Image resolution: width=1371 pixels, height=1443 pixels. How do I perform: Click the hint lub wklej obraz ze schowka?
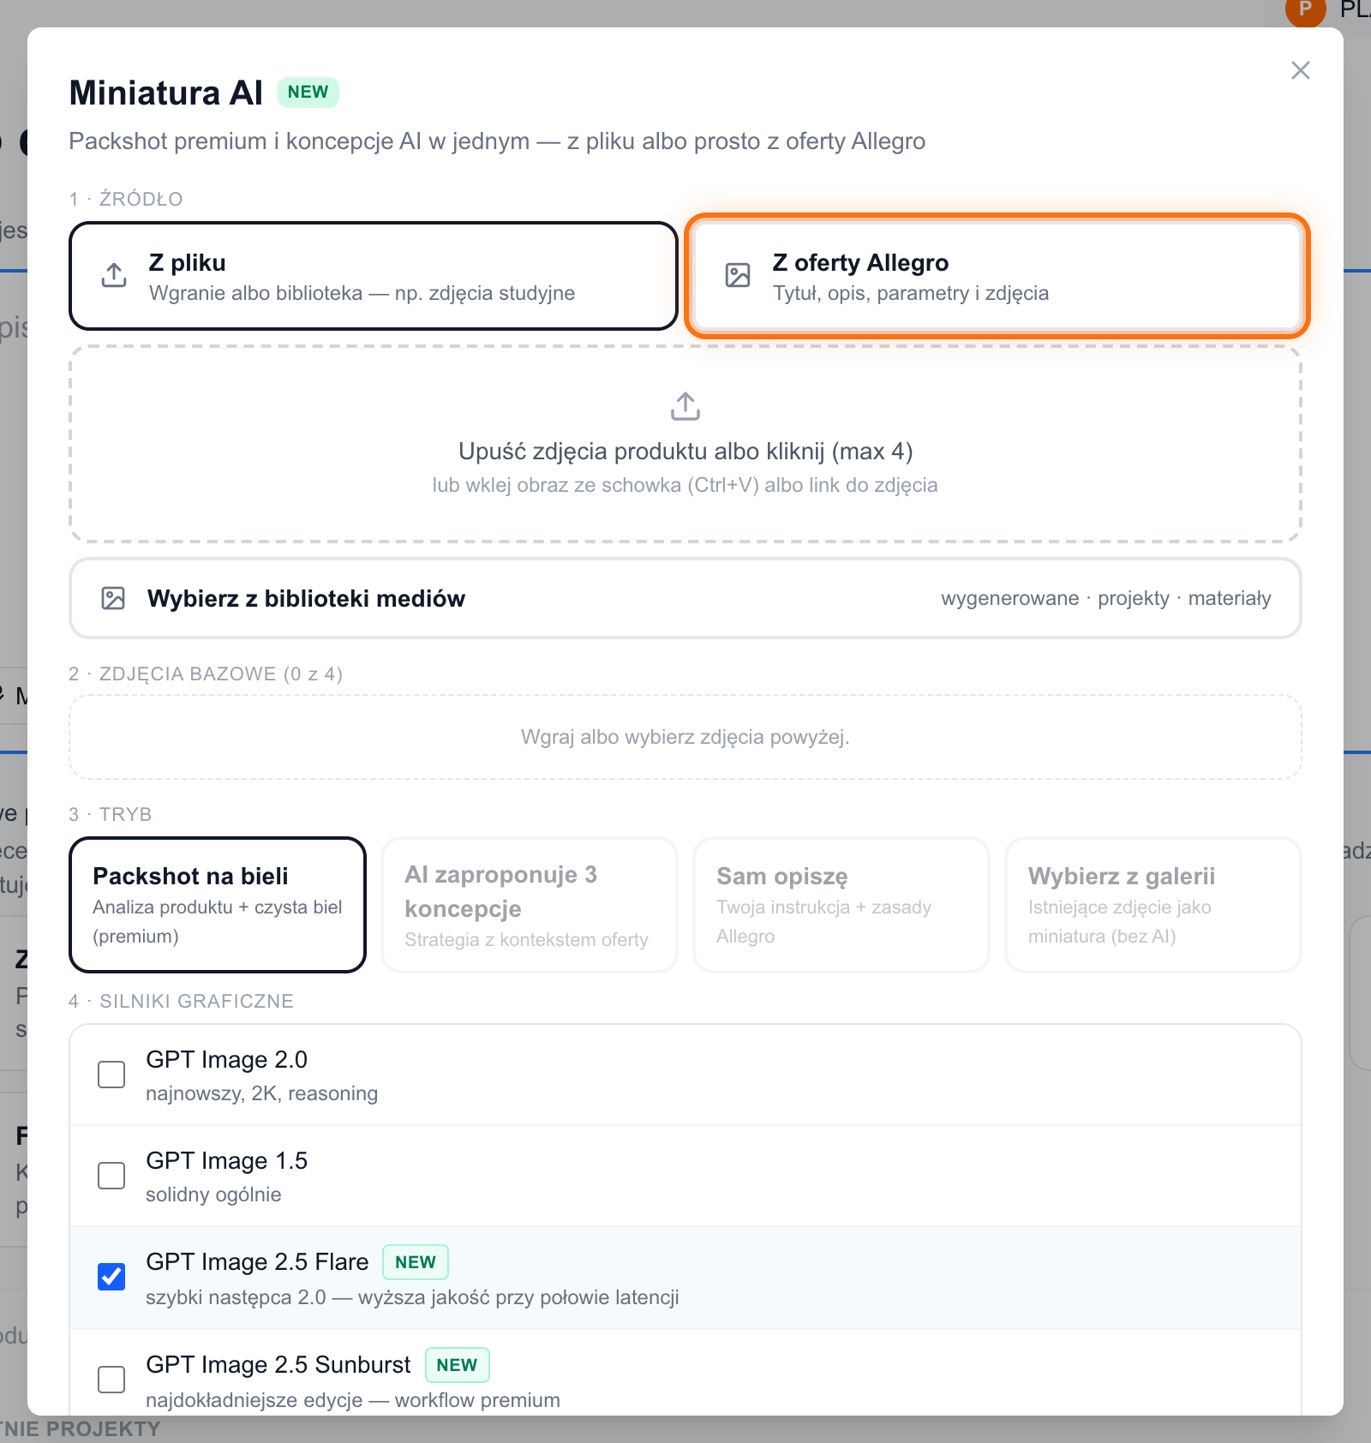pos(685,485)
